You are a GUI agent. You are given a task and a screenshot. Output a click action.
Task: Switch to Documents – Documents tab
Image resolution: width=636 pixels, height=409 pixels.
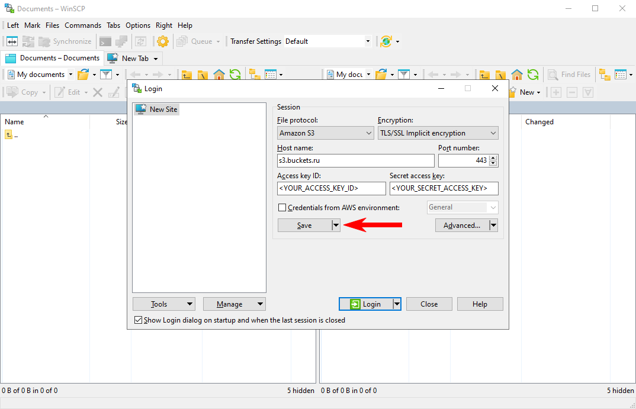point(52,58)
